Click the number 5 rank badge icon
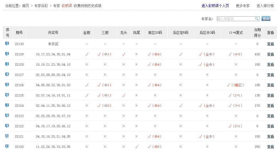This screenshot has height=151, width=277. 7,85
